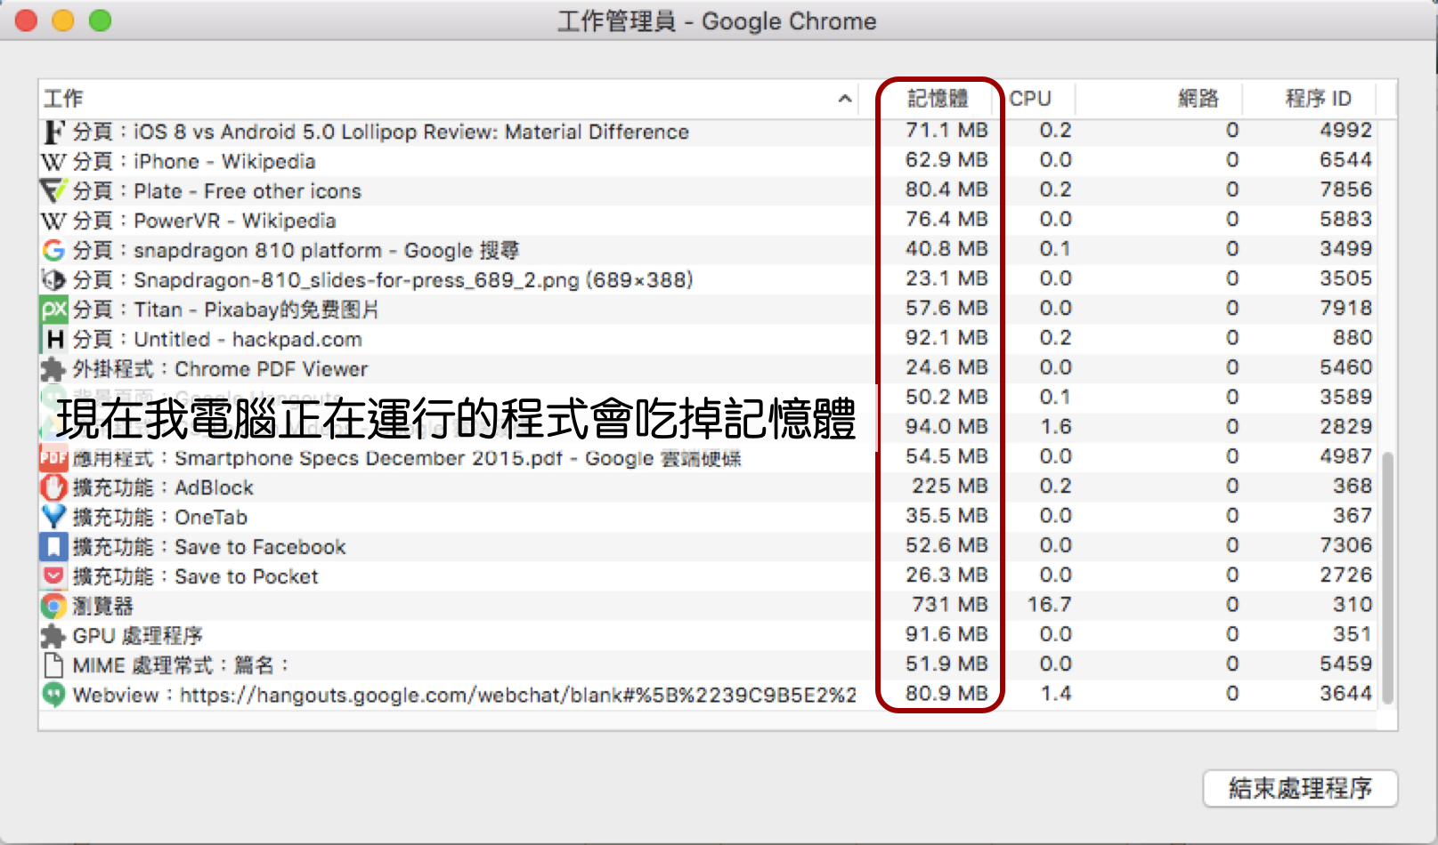Screen dimensions: 1438x845
Task: Click Wikipedia icon beside PowerVR - Wikipedia
Action: click(x=53, y=221)
